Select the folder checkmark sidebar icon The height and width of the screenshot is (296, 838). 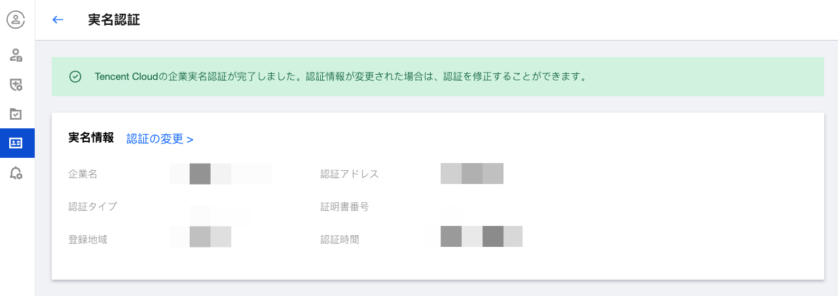(x=16, y=114)
